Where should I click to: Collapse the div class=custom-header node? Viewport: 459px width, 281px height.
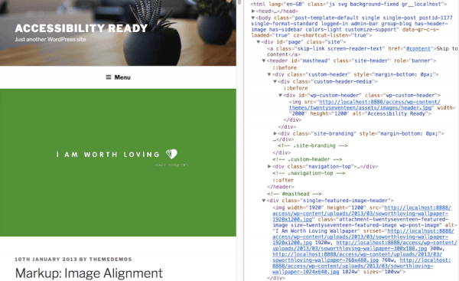pos(269,75)
